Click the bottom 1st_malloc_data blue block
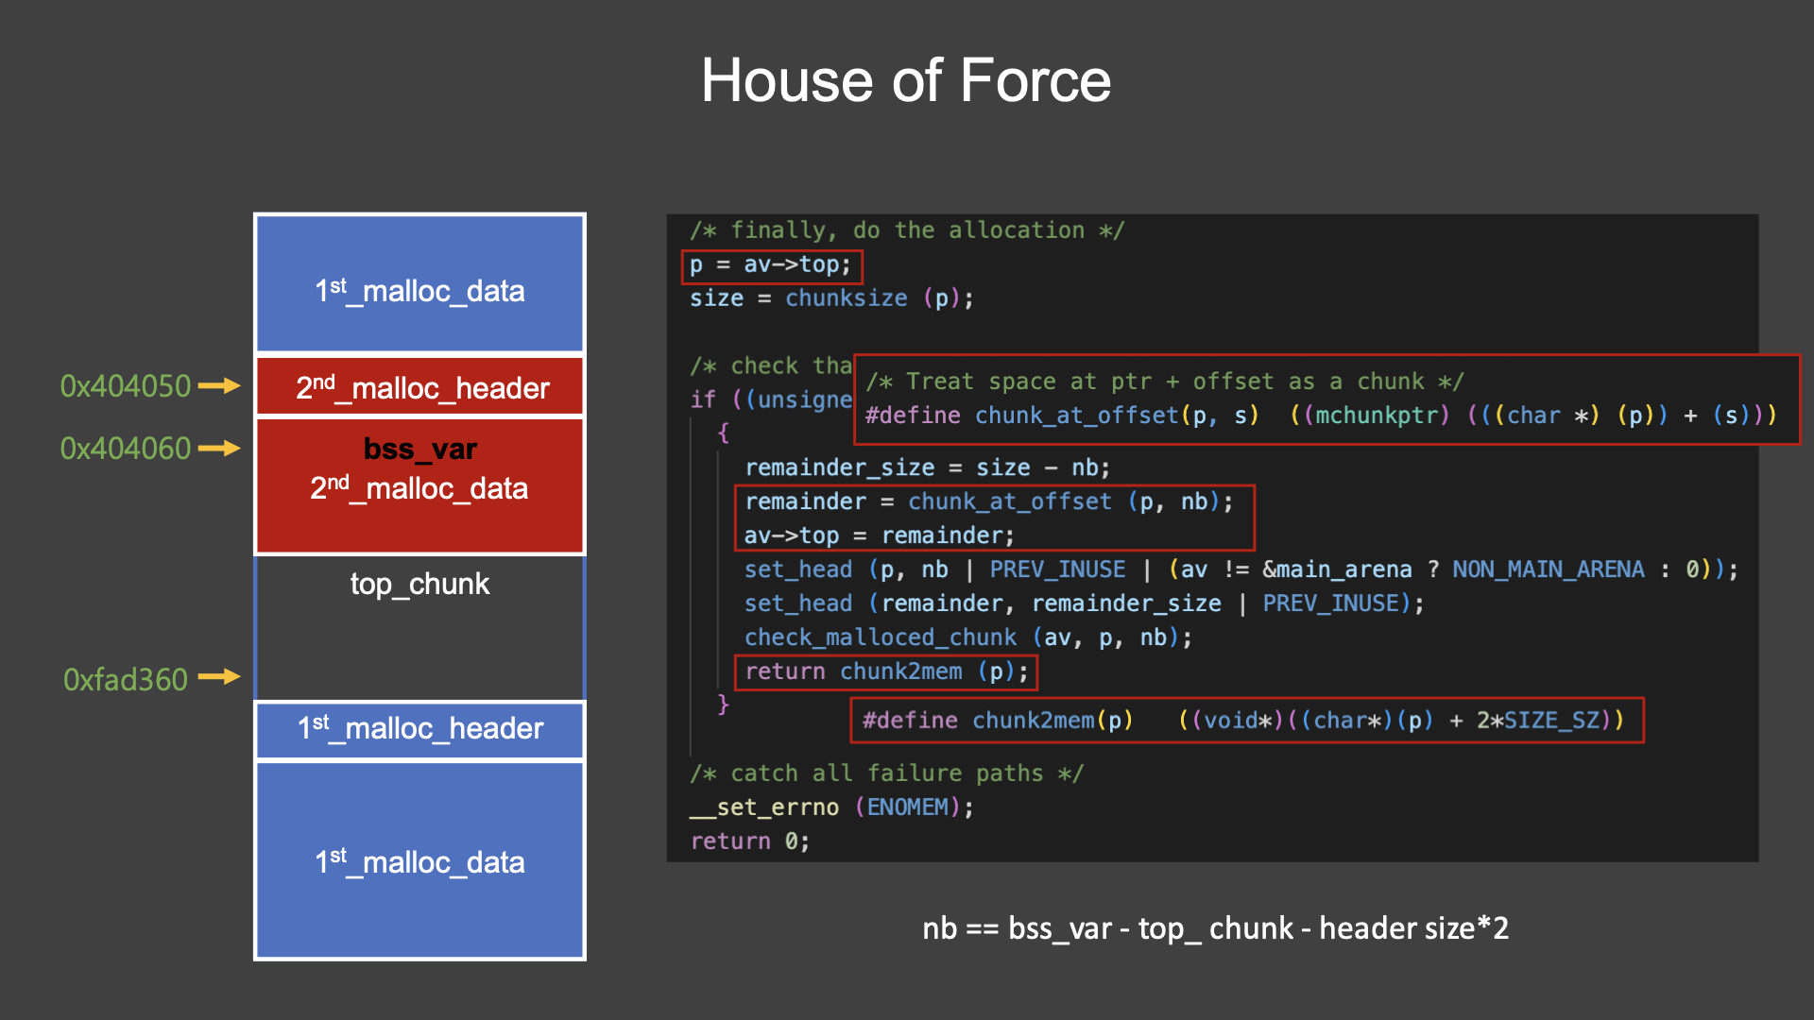The height and width of the screenshot is (1020, 1814). click(x=420, y=860)
